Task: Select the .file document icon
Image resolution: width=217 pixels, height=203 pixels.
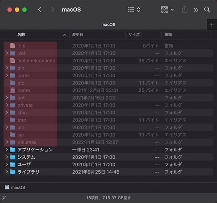Action: (12, 46)
